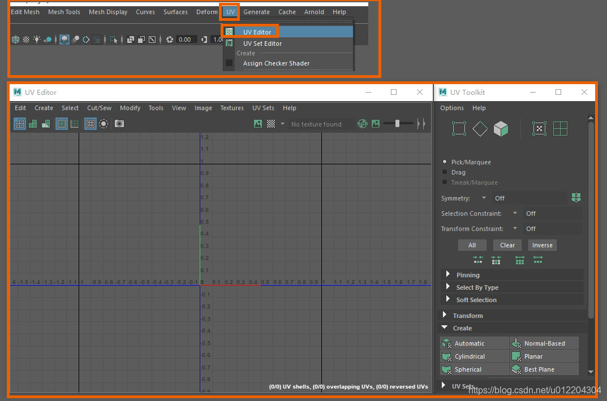Click the exposure value field showing 0.00

click(x=187, y=40)
